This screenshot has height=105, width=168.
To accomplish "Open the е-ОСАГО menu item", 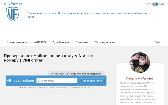I will [x=40, y=42].
